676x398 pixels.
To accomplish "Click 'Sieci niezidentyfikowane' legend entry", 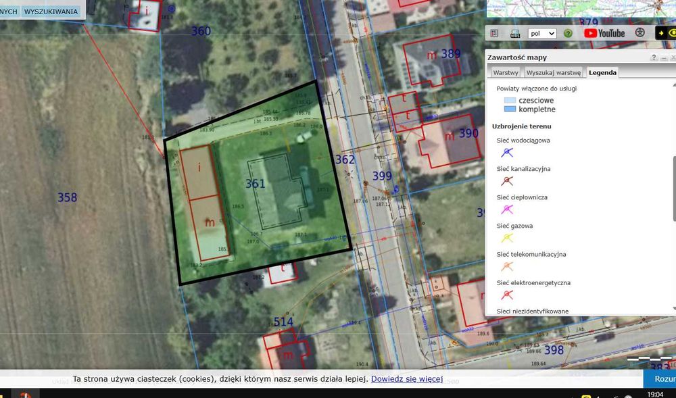I will coord(533,311).
